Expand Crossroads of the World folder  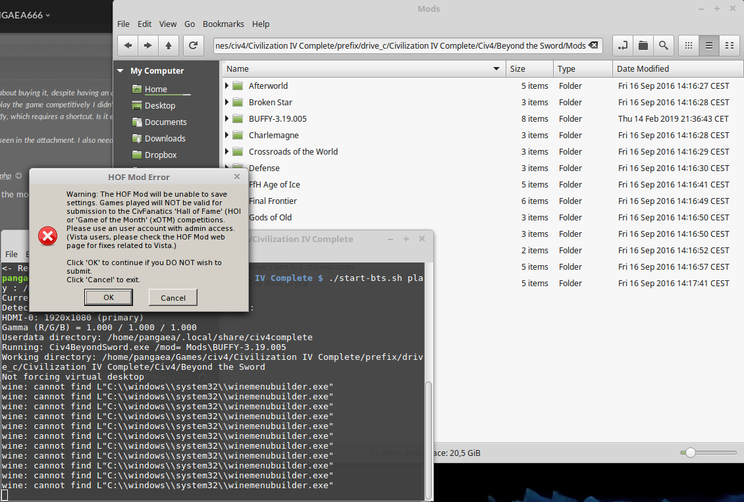point(226,152)
